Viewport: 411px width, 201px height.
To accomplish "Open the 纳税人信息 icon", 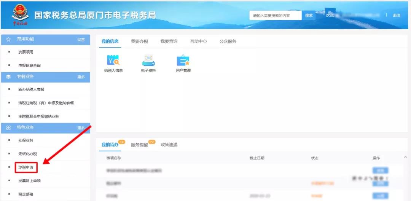I will pos(113,64).
